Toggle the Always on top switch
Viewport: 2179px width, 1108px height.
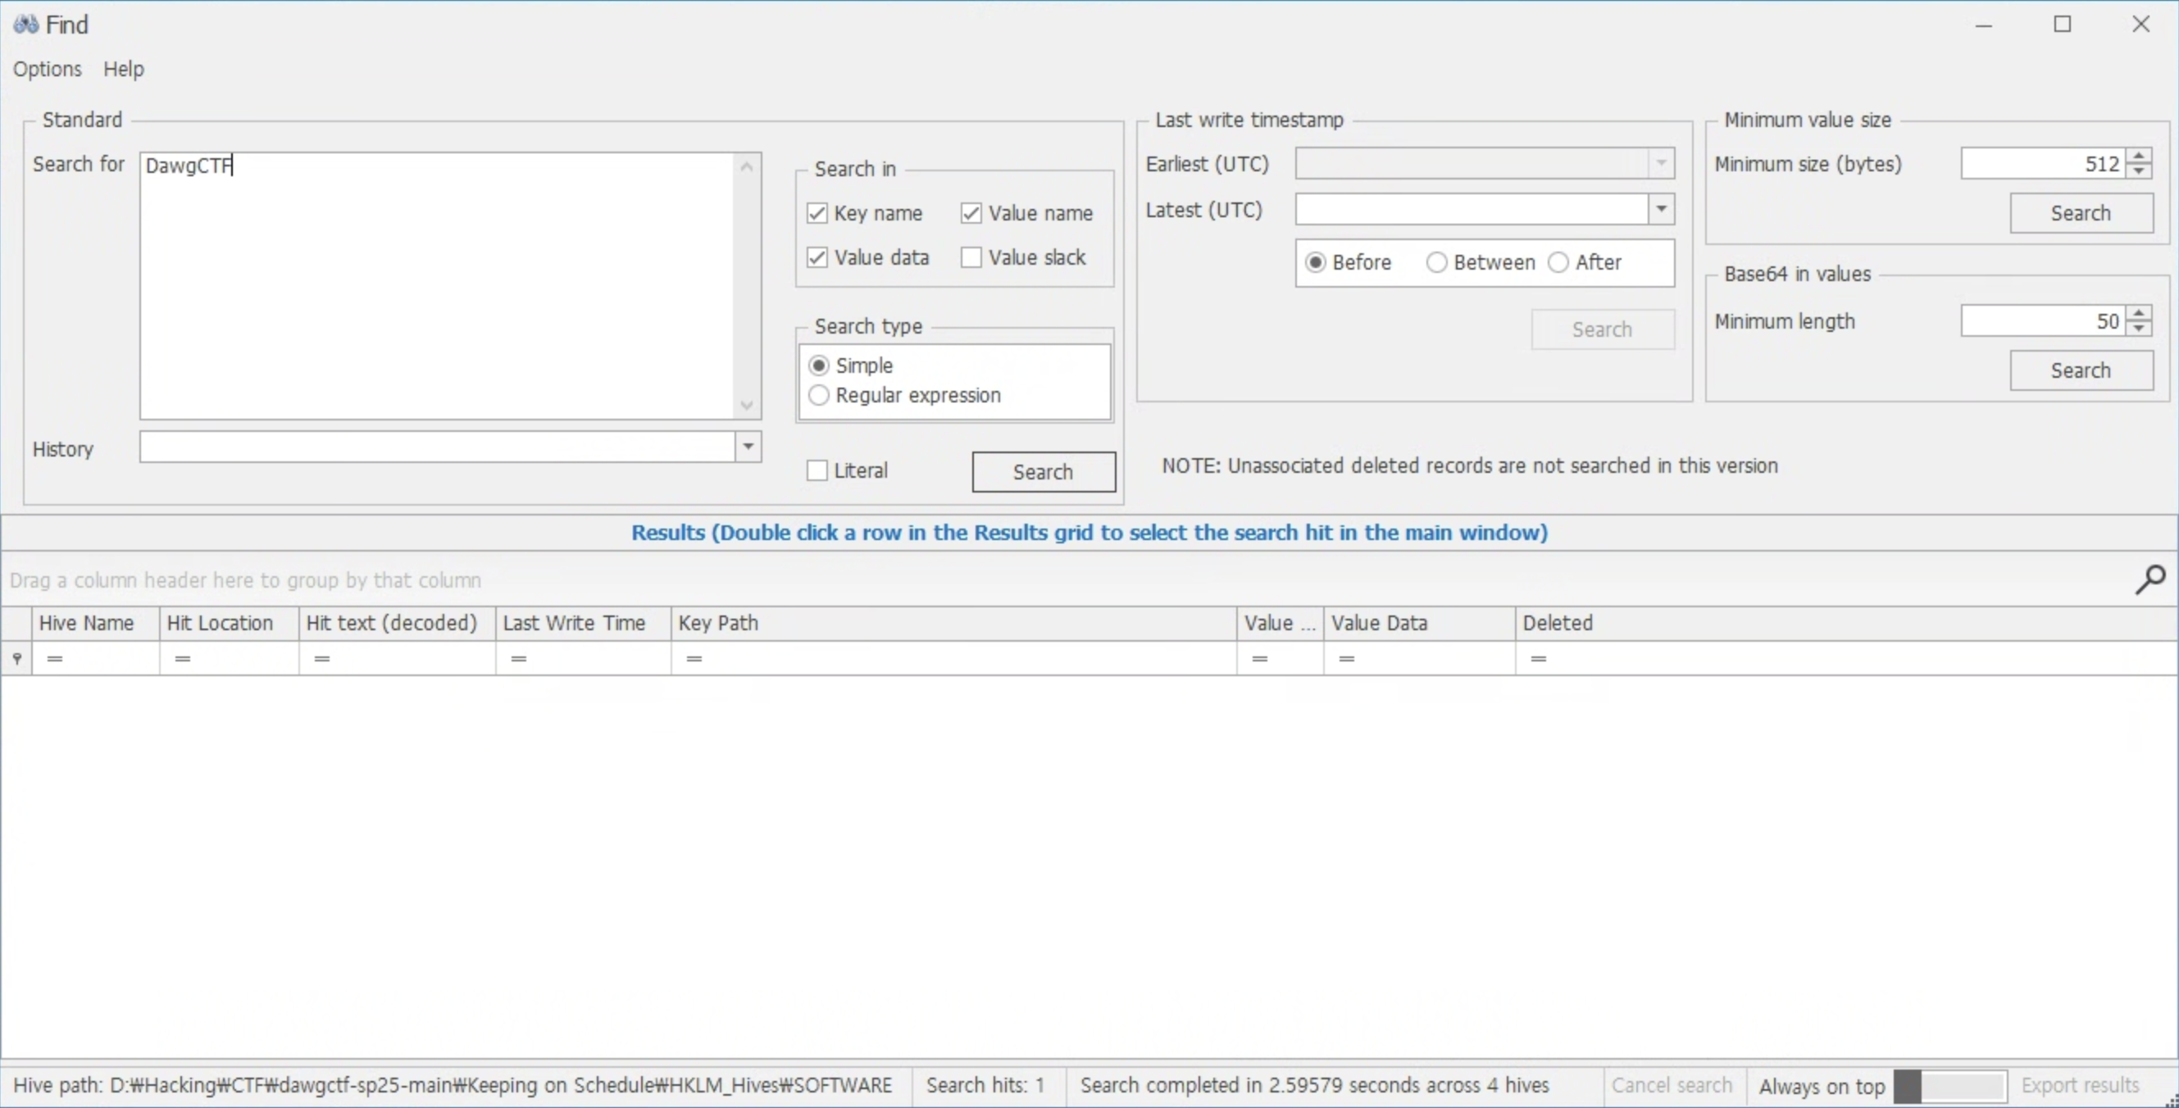(1949, 1085)
